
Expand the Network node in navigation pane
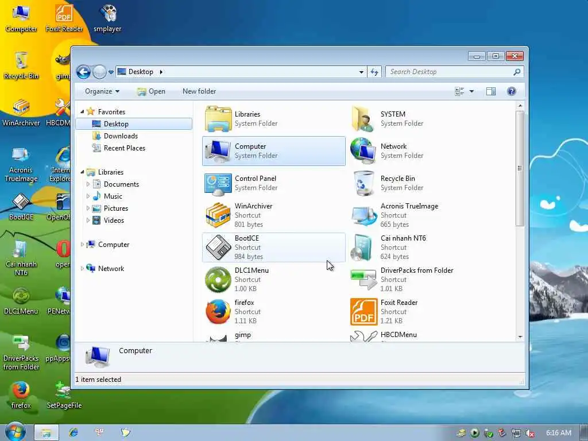pyautogui.click(x=82, y=269)
